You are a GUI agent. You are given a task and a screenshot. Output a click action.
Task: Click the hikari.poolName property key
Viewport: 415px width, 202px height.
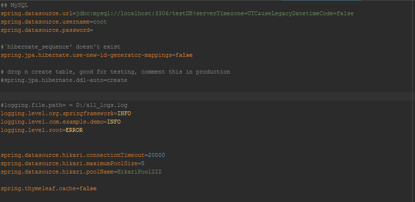click(x=57, y=172)
